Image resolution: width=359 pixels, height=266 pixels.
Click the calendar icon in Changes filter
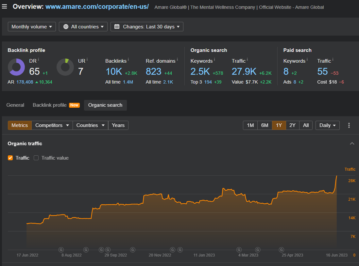(117, 26)
